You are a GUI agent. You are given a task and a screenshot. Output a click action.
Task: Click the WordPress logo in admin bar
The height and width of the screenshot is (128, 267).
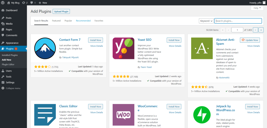3,3
